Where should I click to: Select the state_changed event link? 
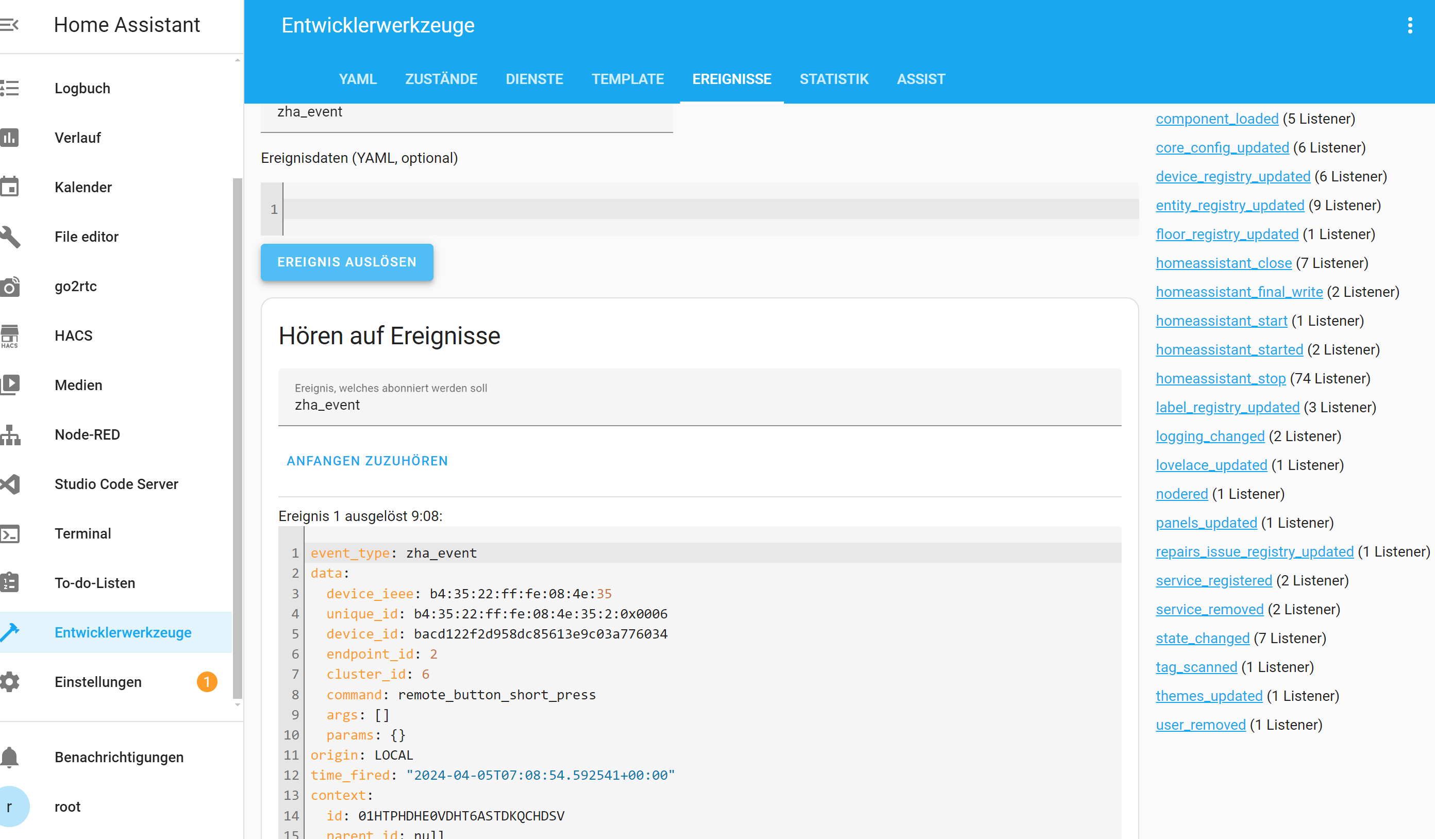(1202, 639)
